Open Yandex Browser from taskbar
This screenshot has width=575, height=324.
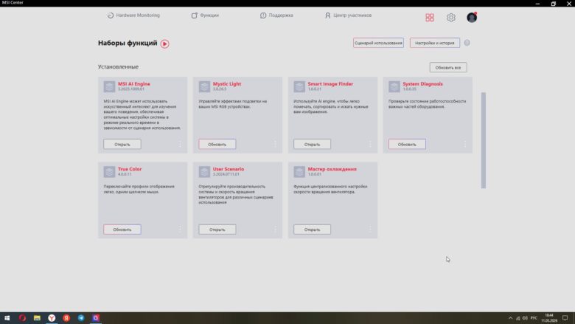[x=52, y=318]
